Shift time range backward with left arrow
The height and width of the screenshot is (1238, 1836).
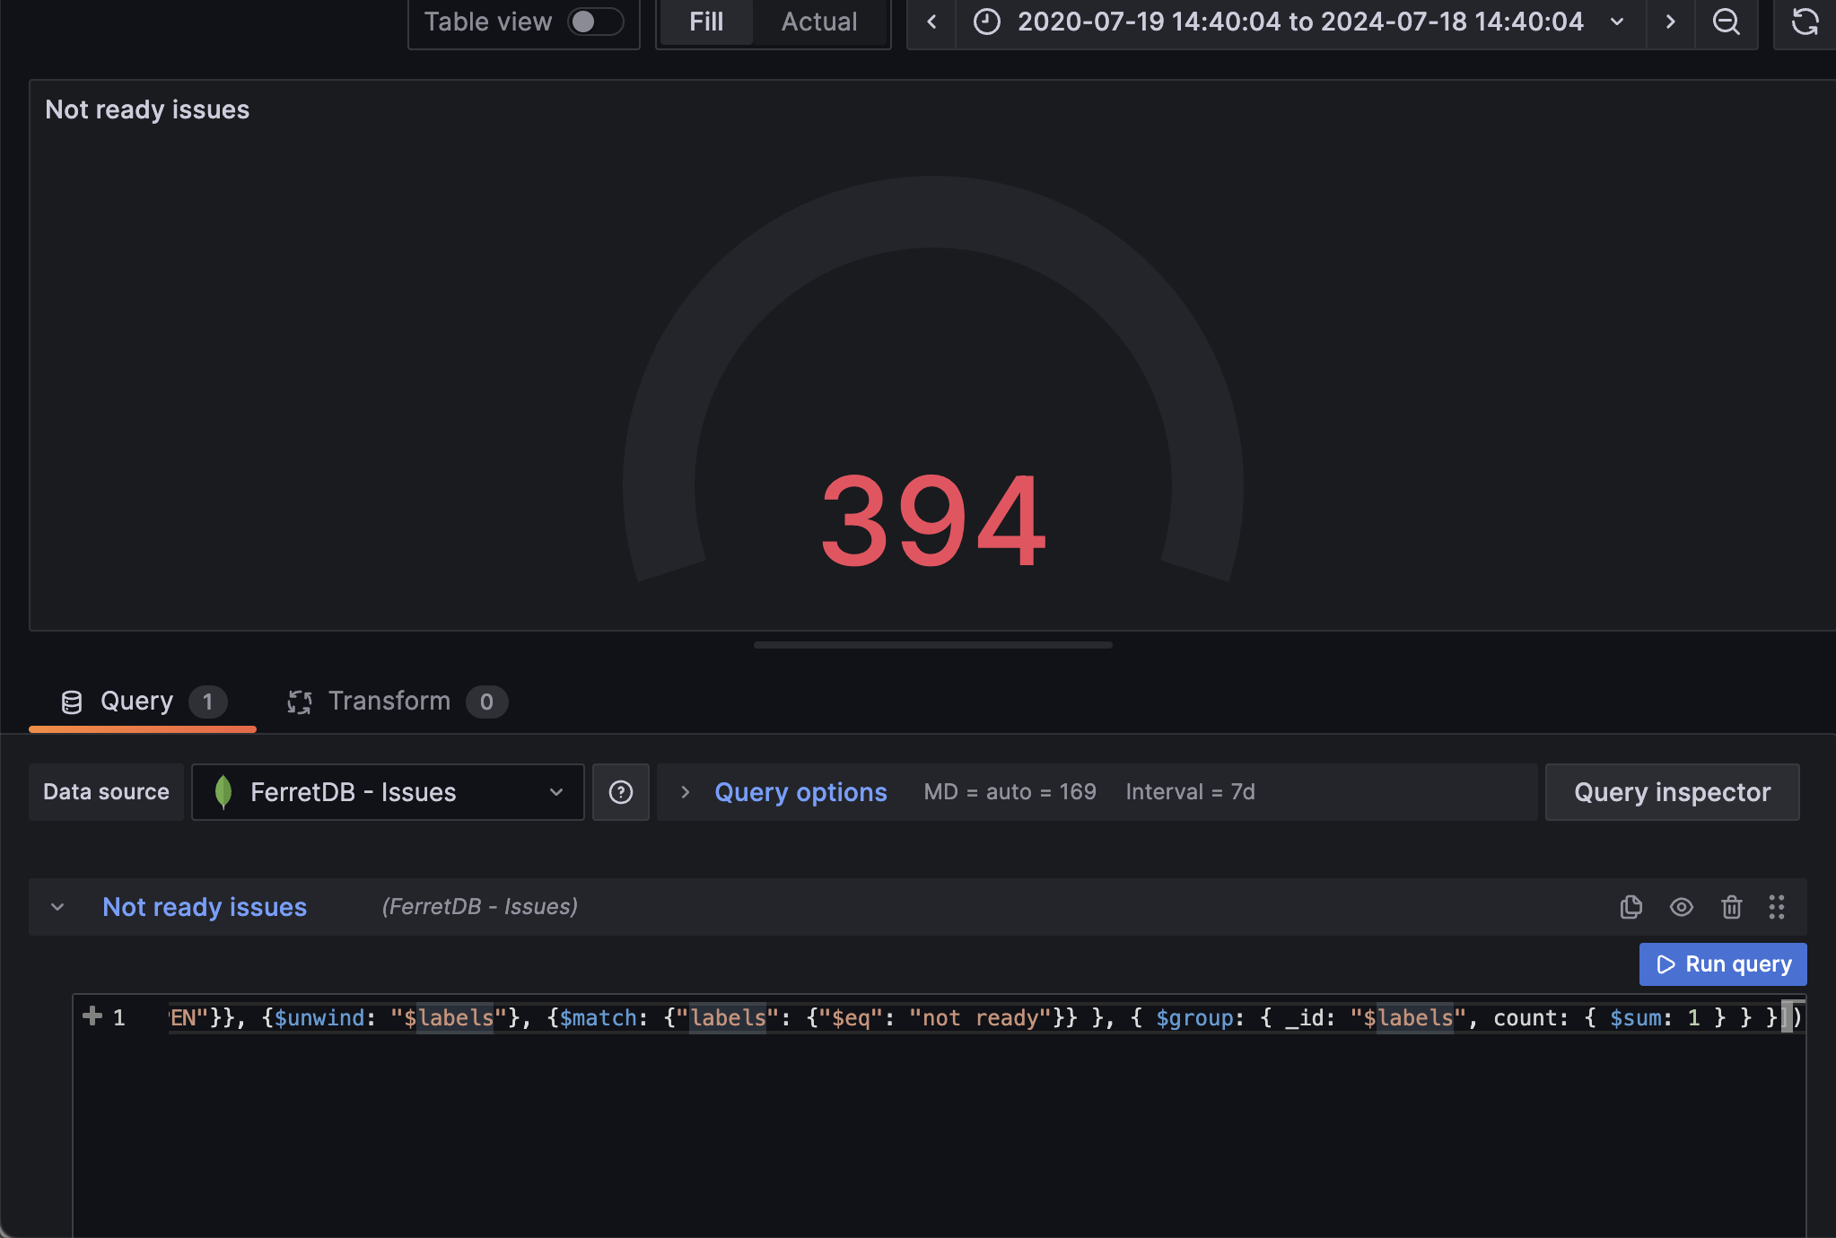pos(931,22)
